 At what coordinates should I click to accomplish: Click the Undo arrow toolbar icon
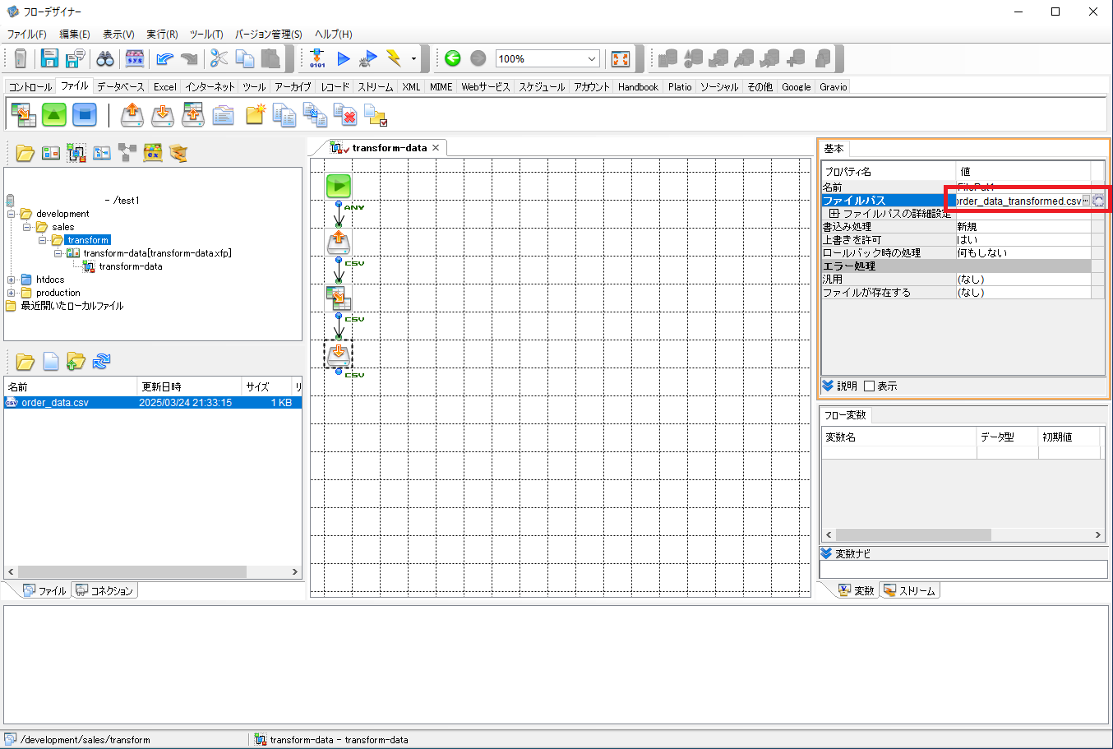164,58
